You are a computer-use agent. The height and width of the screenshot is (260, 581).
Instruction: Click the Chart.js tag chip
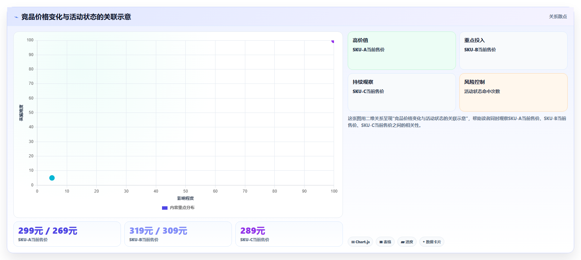[x=360, y=242]
